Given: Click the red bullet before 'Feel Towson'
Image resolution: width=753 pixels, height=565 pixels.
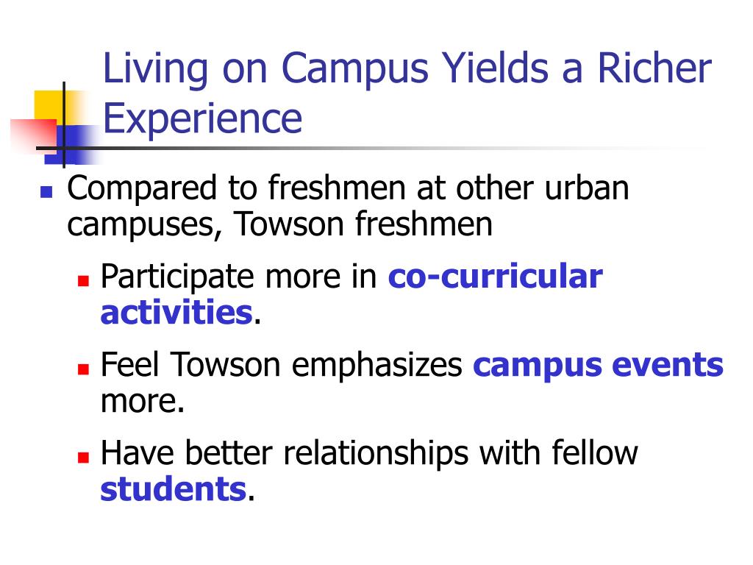Looking at the screenshot, I should pos(84,369).
